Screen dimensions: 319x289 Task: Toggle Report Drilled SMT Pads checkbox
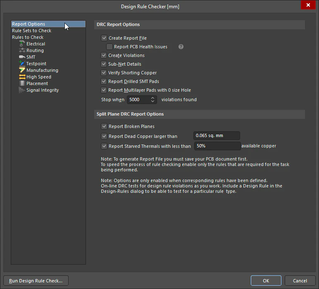click(104, 81)
